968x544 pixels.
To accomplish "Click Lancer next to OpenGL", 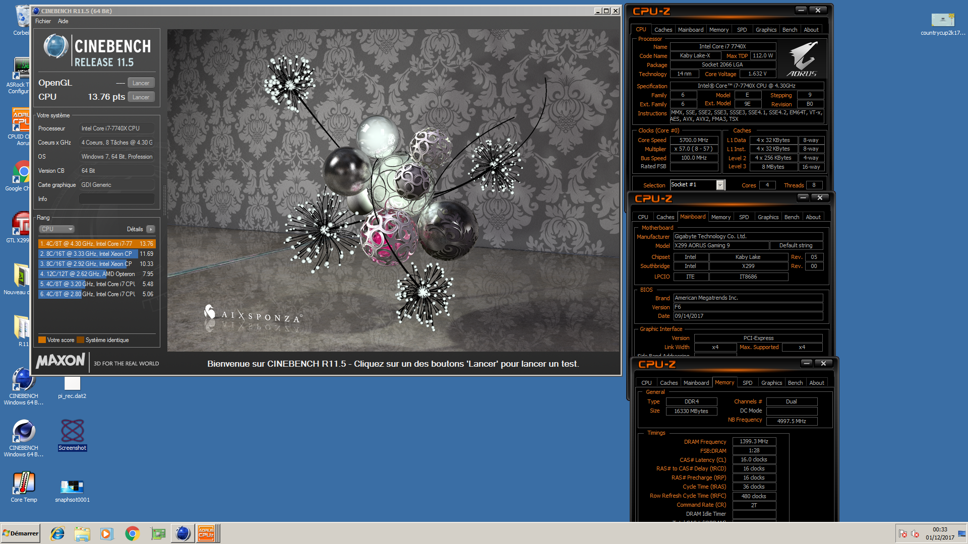I will (x=141, y=83).
